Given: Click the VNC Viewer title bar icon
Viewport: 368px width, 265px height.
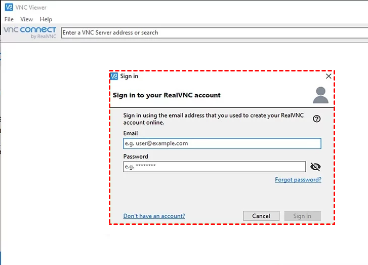Looking at the screenshot, I should coord(9,7).
